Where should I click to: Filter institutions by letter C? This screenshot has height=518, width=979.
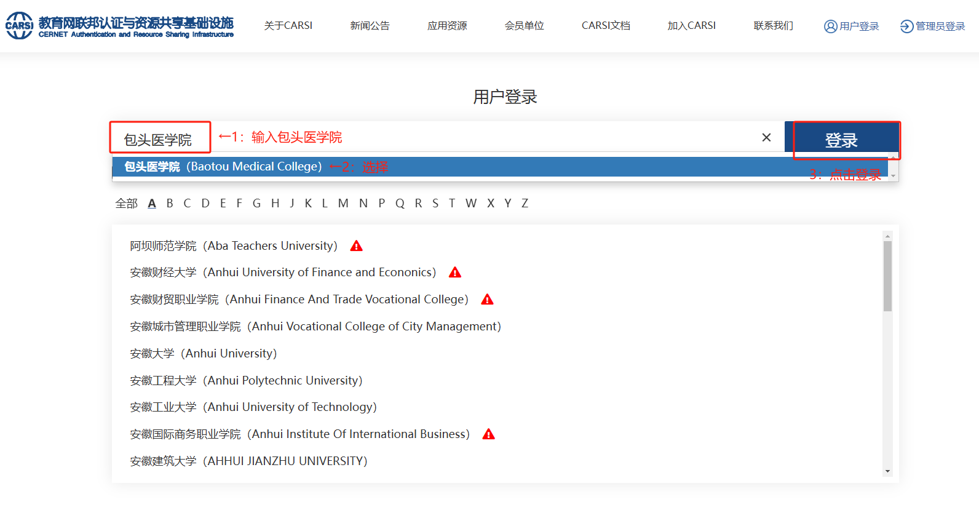187,204
